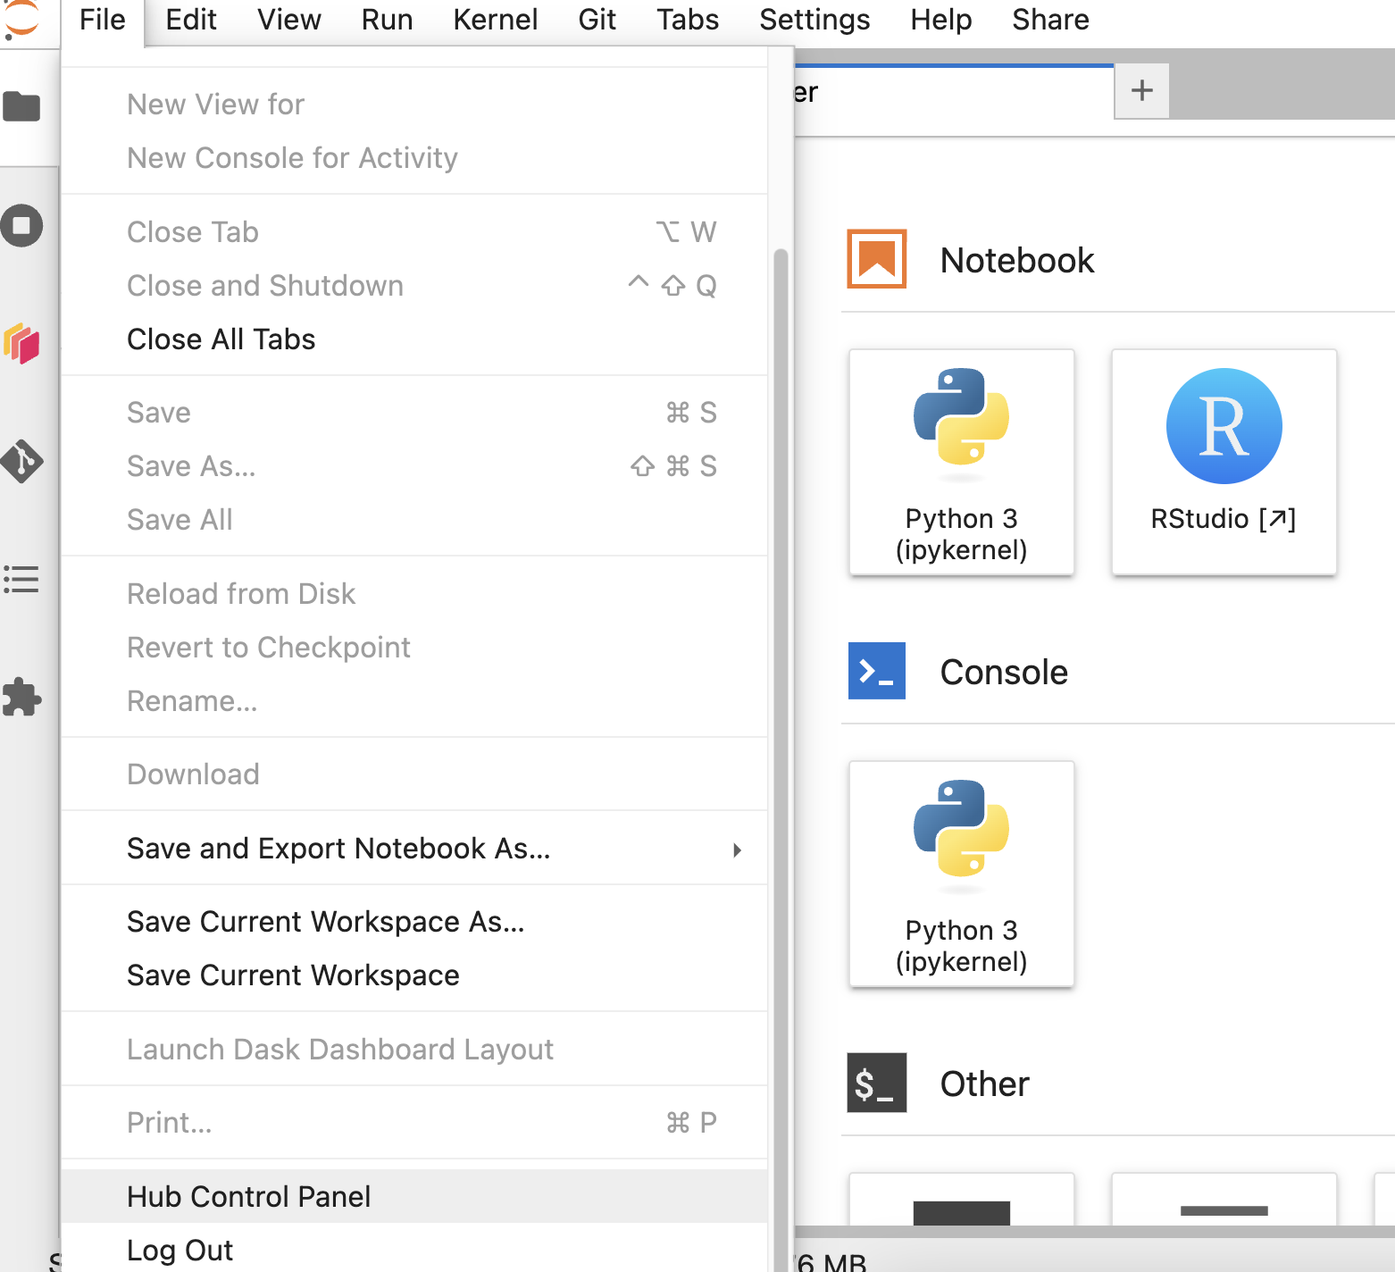Open the file browser folder icon
Viewport: 1395px width, 1272px height.
point(22,106)
